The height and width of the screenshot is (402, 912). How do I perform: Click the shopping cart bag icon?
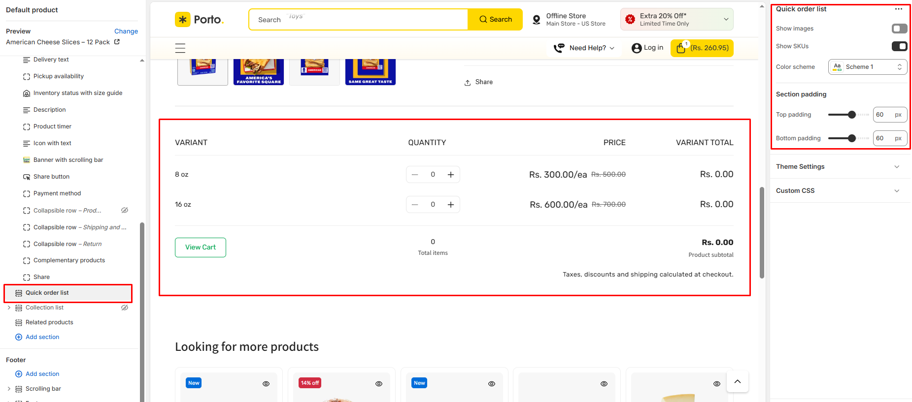(x=681, y=48)
